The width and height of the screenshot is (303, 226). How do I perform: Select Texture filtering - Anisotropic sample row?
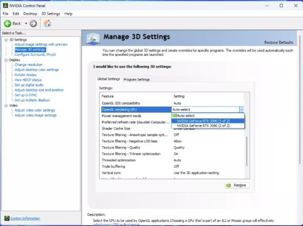[x=172, y=135]
